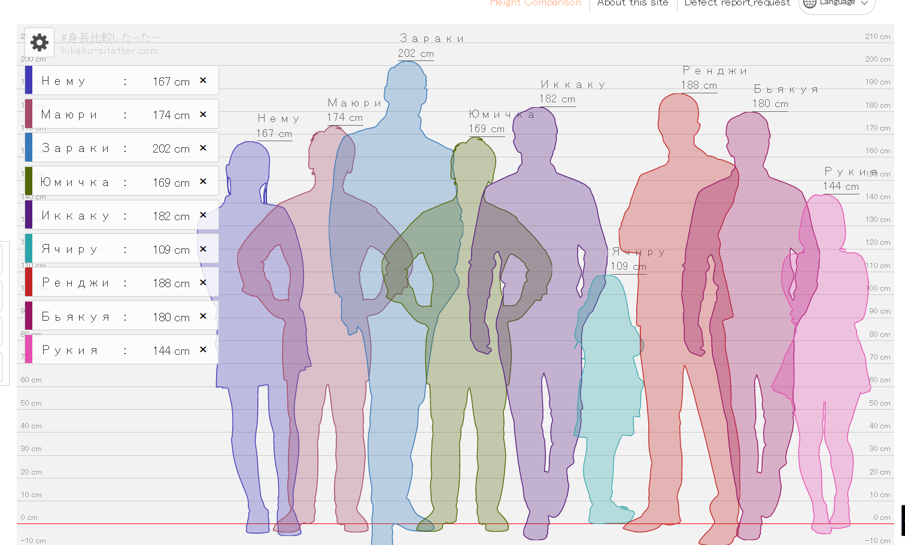
Task: Open the Height Comparison tab
Action: [536, 3]
